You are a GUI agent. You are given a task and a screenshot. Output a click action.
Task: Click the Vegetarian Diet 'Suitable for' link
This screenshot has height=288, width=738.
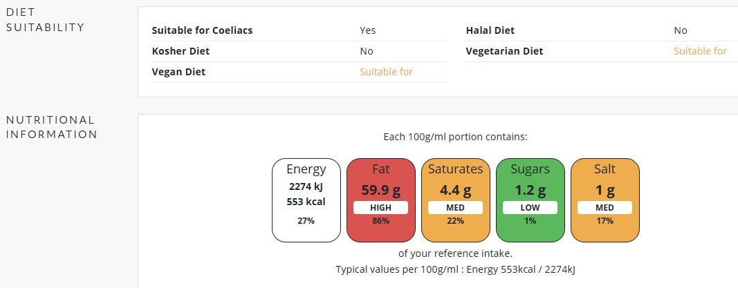pyautogui.click(x=700, y=51)
